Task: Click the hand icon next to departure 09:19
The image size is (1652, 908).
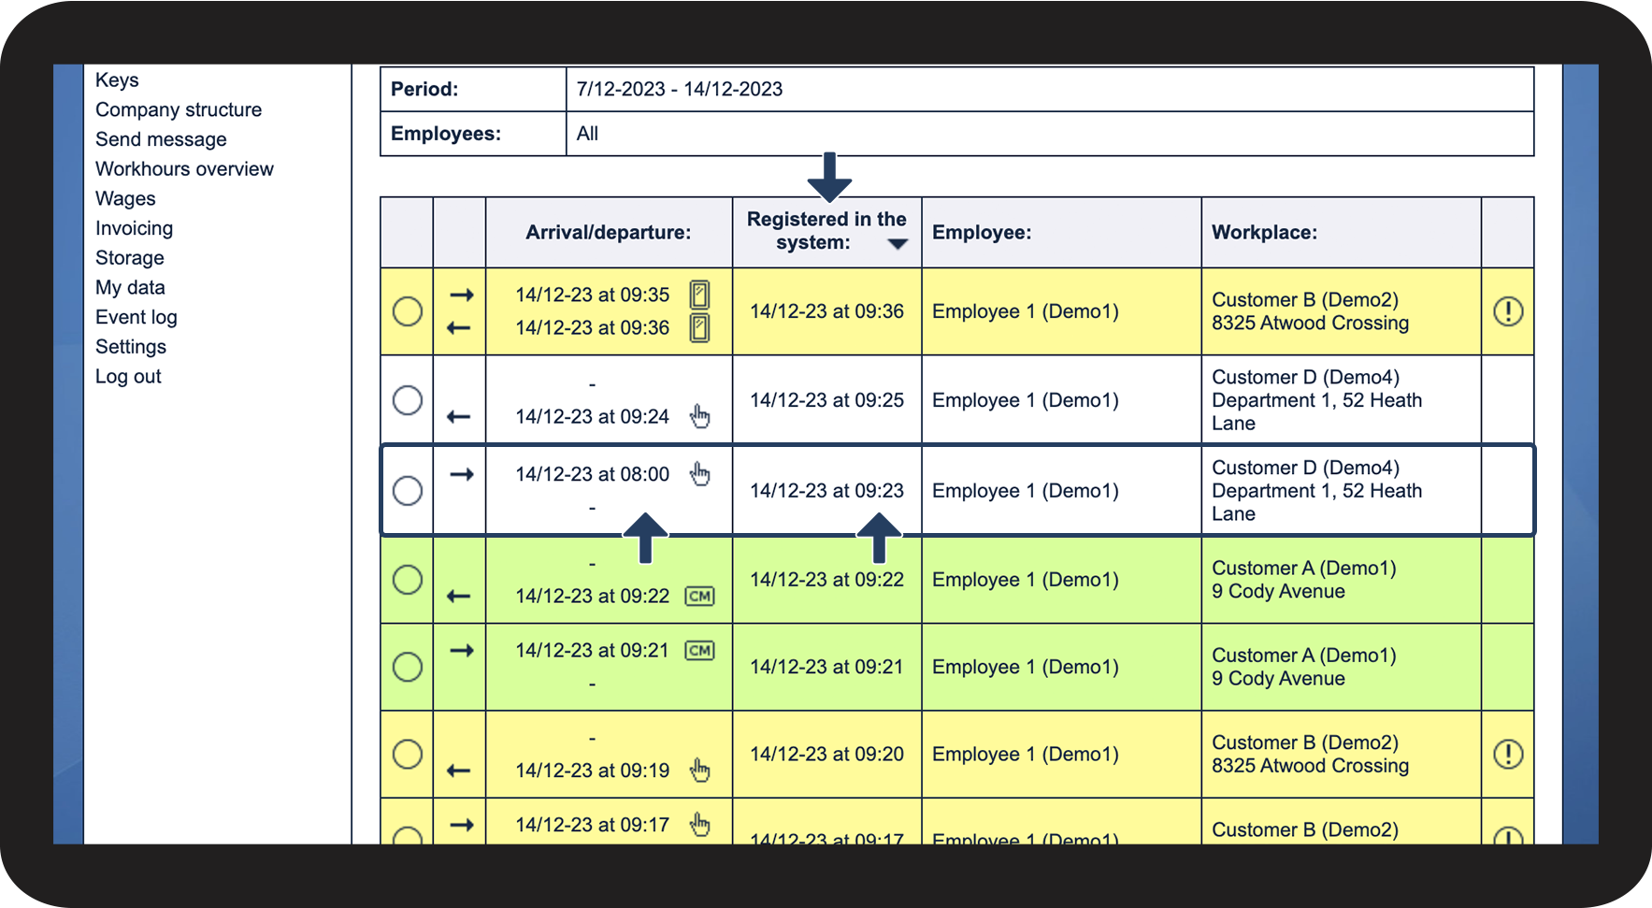Action: coord(700,771)
